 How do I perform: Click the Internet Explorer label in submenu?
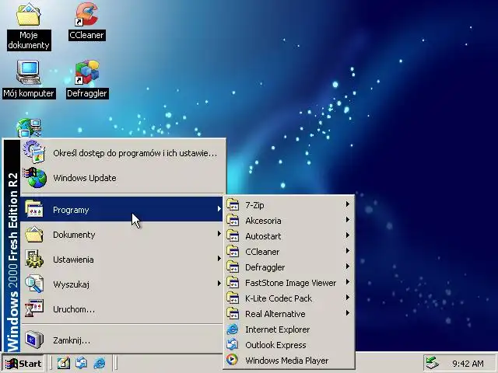277,329
